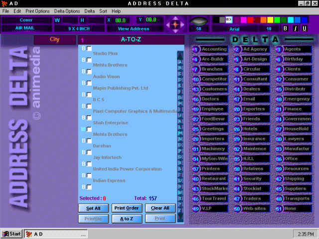The width and height of the screenshot is (319, 239).
Task: Open the AIR MAIL selector
Action: click(x=26, y=28)
